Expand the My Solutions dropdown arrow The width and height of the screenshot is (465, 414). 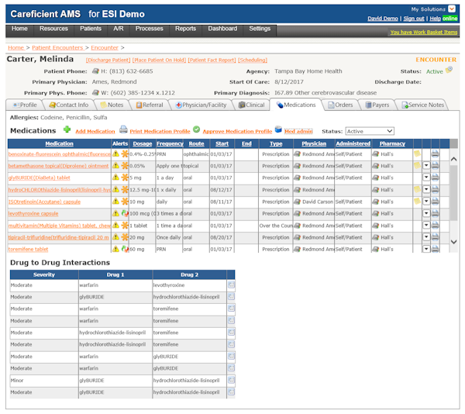[452, 9]
